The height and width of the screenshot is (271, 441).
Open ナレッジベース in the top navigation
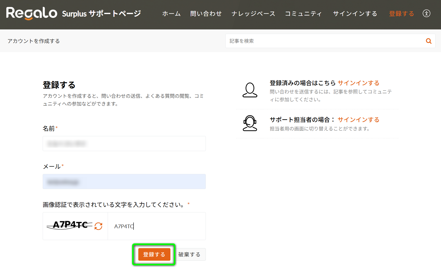[x=253, y=14]
